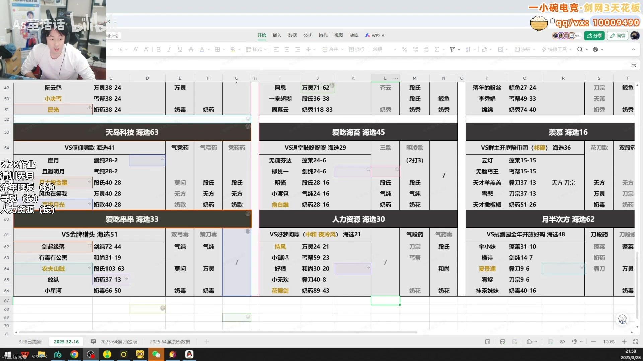Switch to the 插入 ribbon tab

[x=277, y=35]
